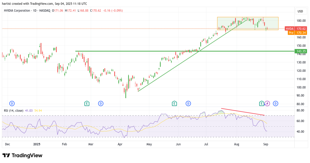This screenshot has width=310, height=163.
Task: Click the 2025 label on the time axis
Action: pyautogui.click(x=36, y=144)
